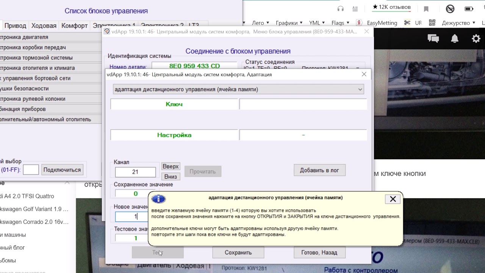
Task: Switch to the Ходовая tab
Action: (44, 25)
